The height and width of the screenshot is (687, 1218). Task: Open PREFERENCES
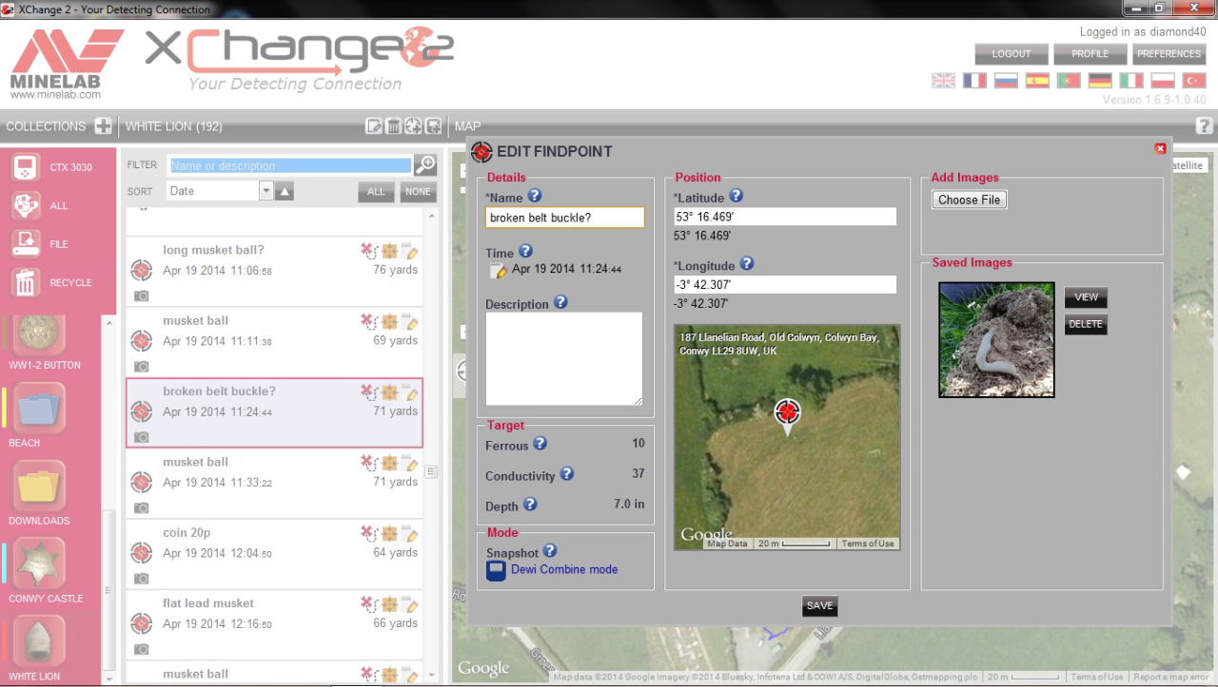tap(1169, 54)
